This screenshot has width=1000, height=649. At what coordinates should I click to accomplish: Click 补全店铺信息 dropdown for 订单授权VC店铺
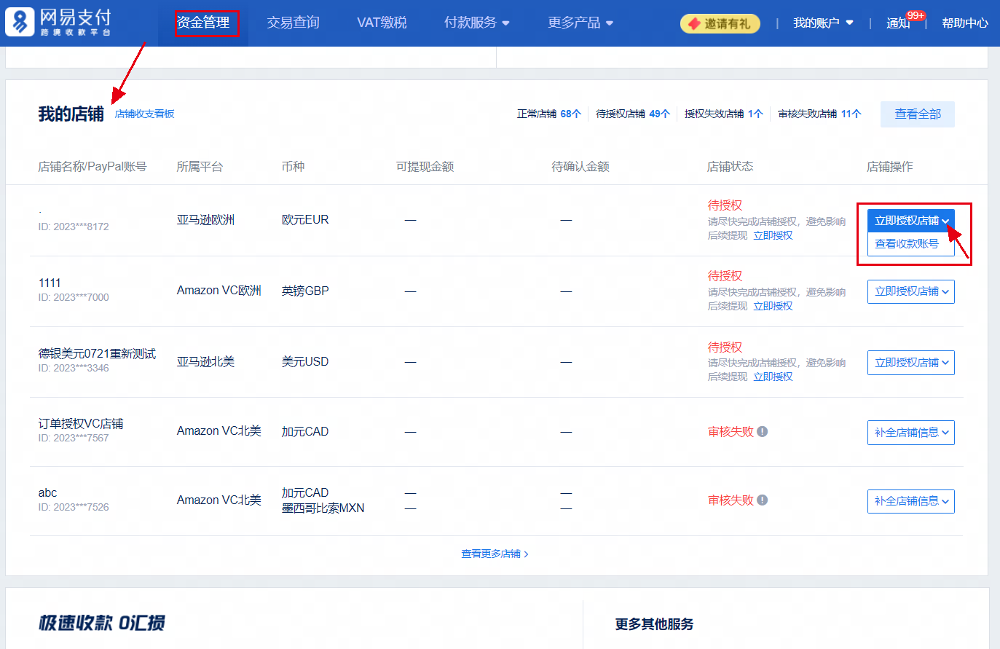(x=911, y=433)
